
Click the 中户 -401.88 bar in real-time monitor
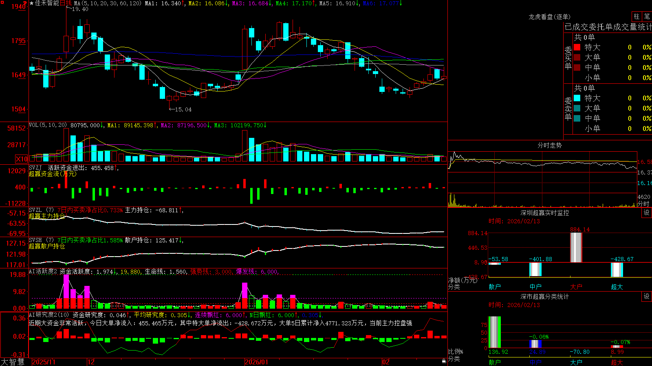535,270
